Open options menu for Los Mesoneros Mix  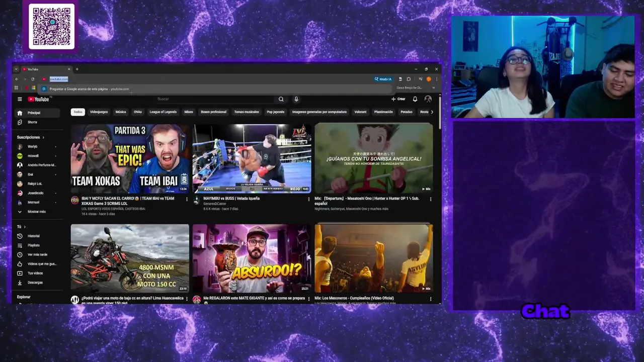coord(431,299)
